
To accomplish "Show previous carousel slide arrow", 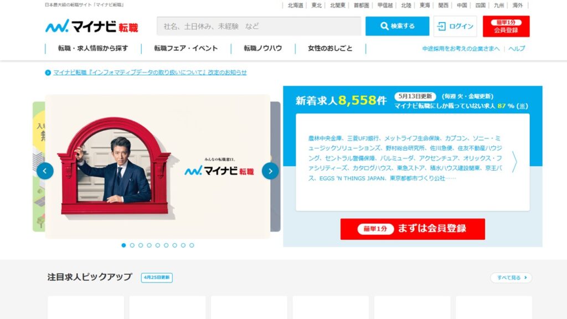I will pyautogui.click(x=45, y=171).
